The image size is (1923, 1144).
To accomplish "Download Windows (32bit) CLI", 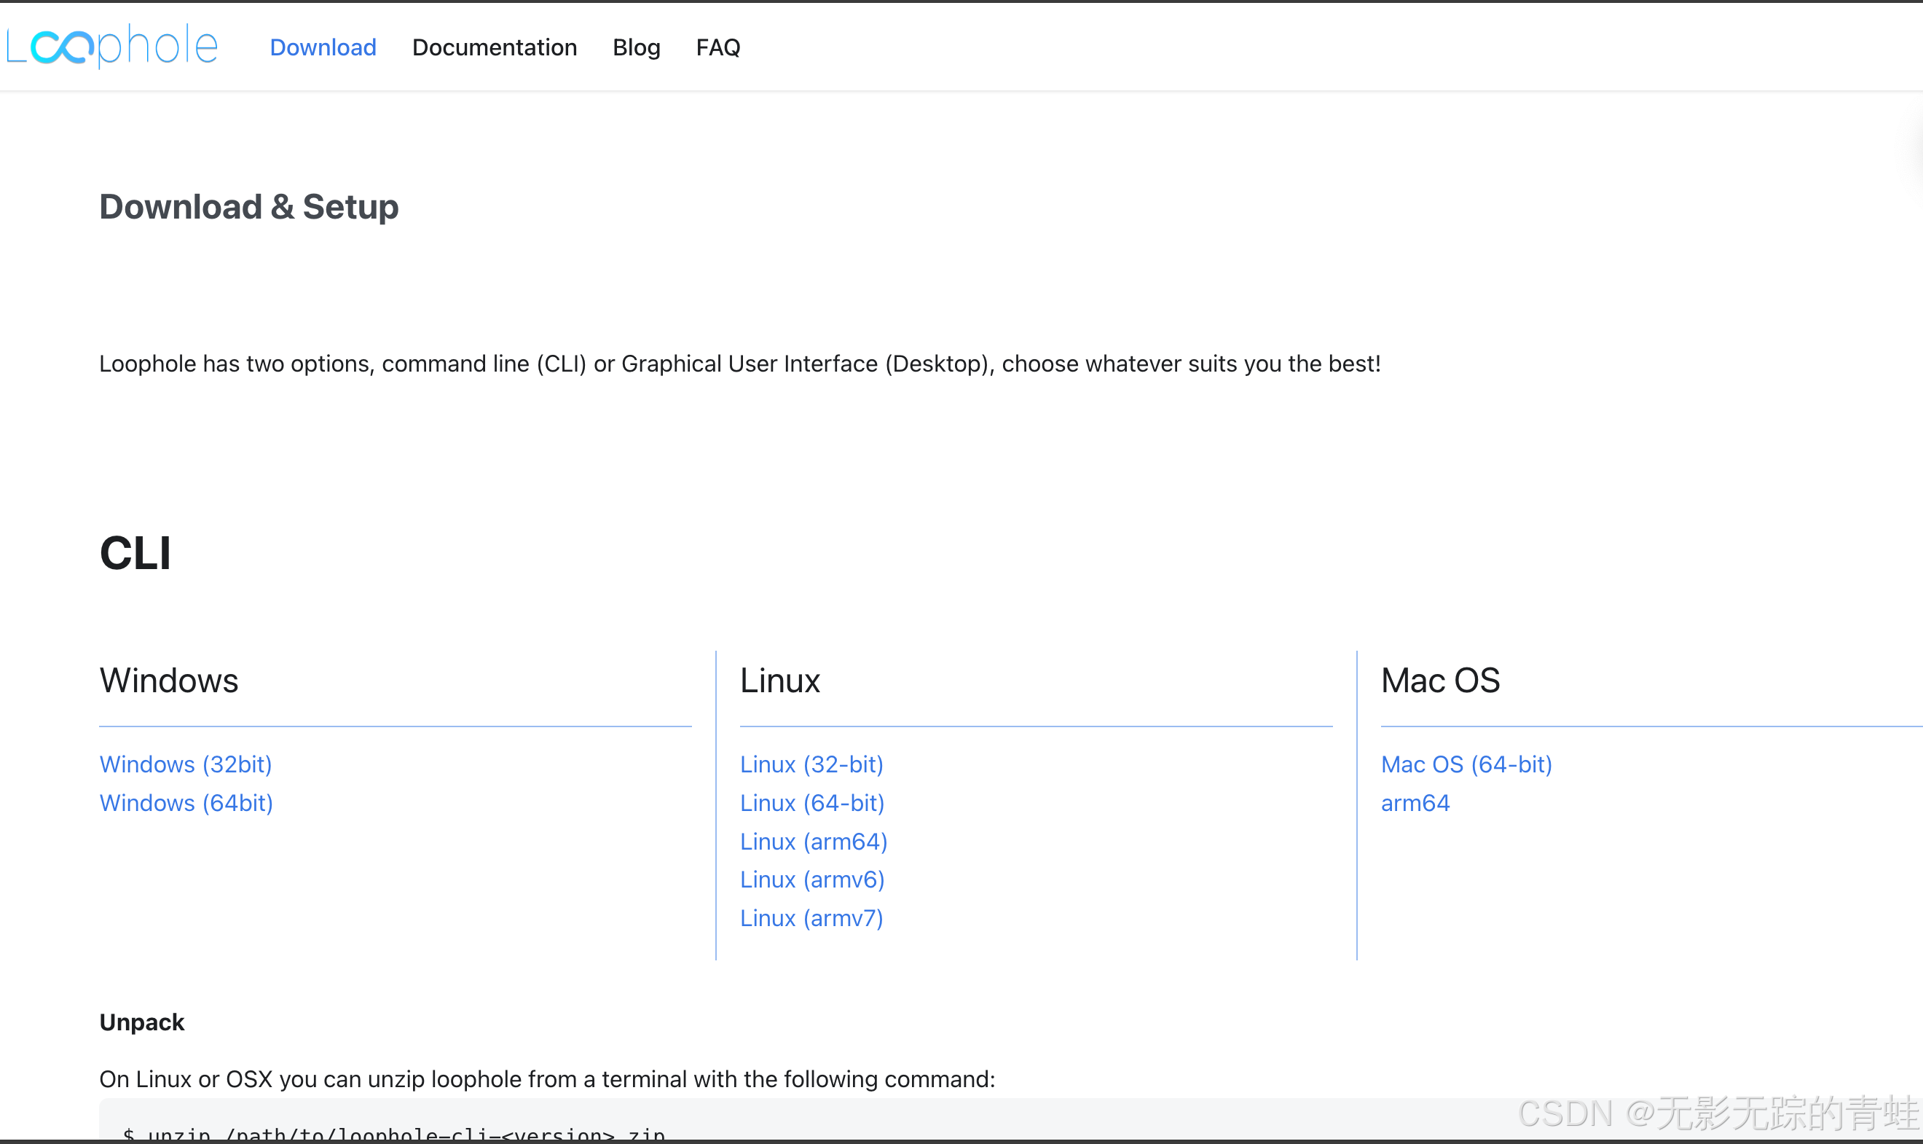I will [x=186, y=764].
